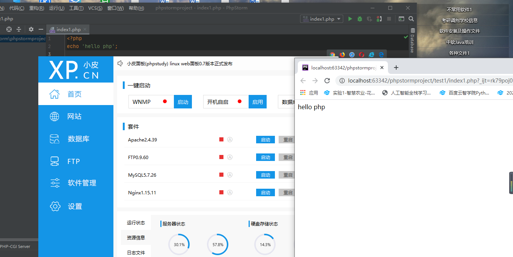
Task: Click the Debug bug icon
Action: point(360,19)
